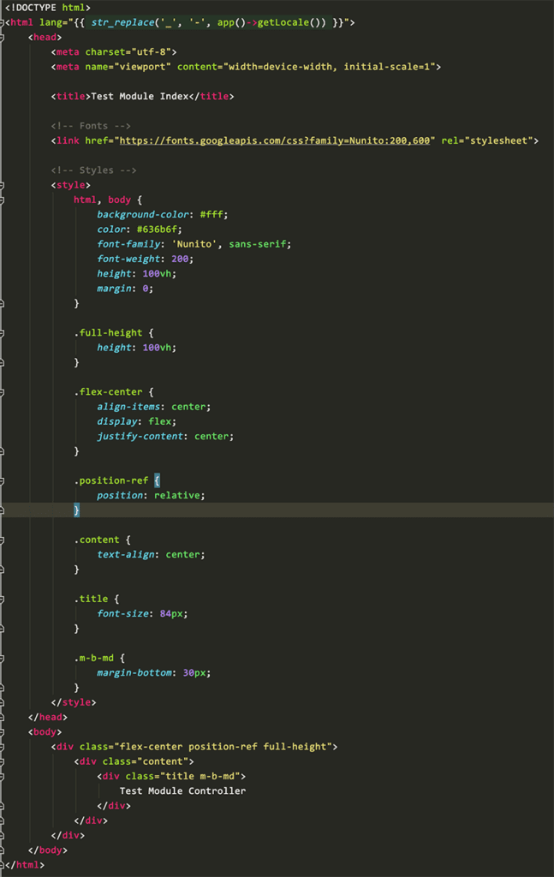Fold the .m-b-md CSS rule
Viewport: 554px width, 877px height.
click(x=3, y=658)
